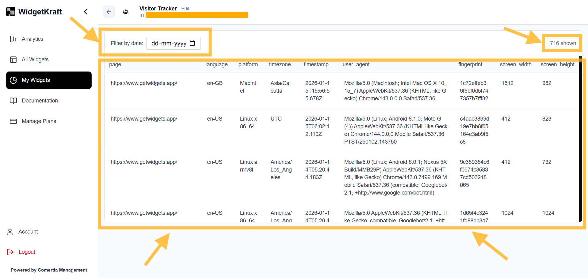The height and width of the screenshot is (278, 588).
Task: Click the timestamp column header
Action: click(x=316, y=64)
